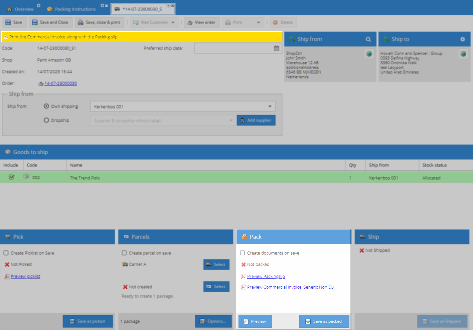Click the product box icon for code 002

pyautogui.click(x=26, y=176)
